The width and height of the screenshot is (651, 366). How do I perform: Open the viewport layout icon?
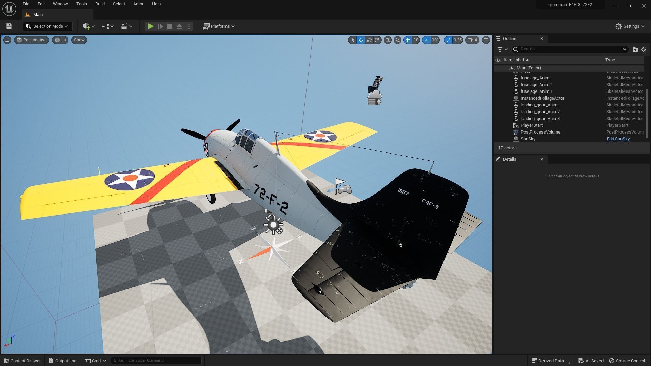pyautogui.click(x=486, y=40)
